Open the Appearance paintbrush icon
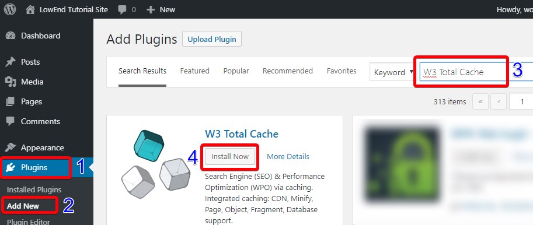Screen dimensions: 533x225 coord(11,147)
